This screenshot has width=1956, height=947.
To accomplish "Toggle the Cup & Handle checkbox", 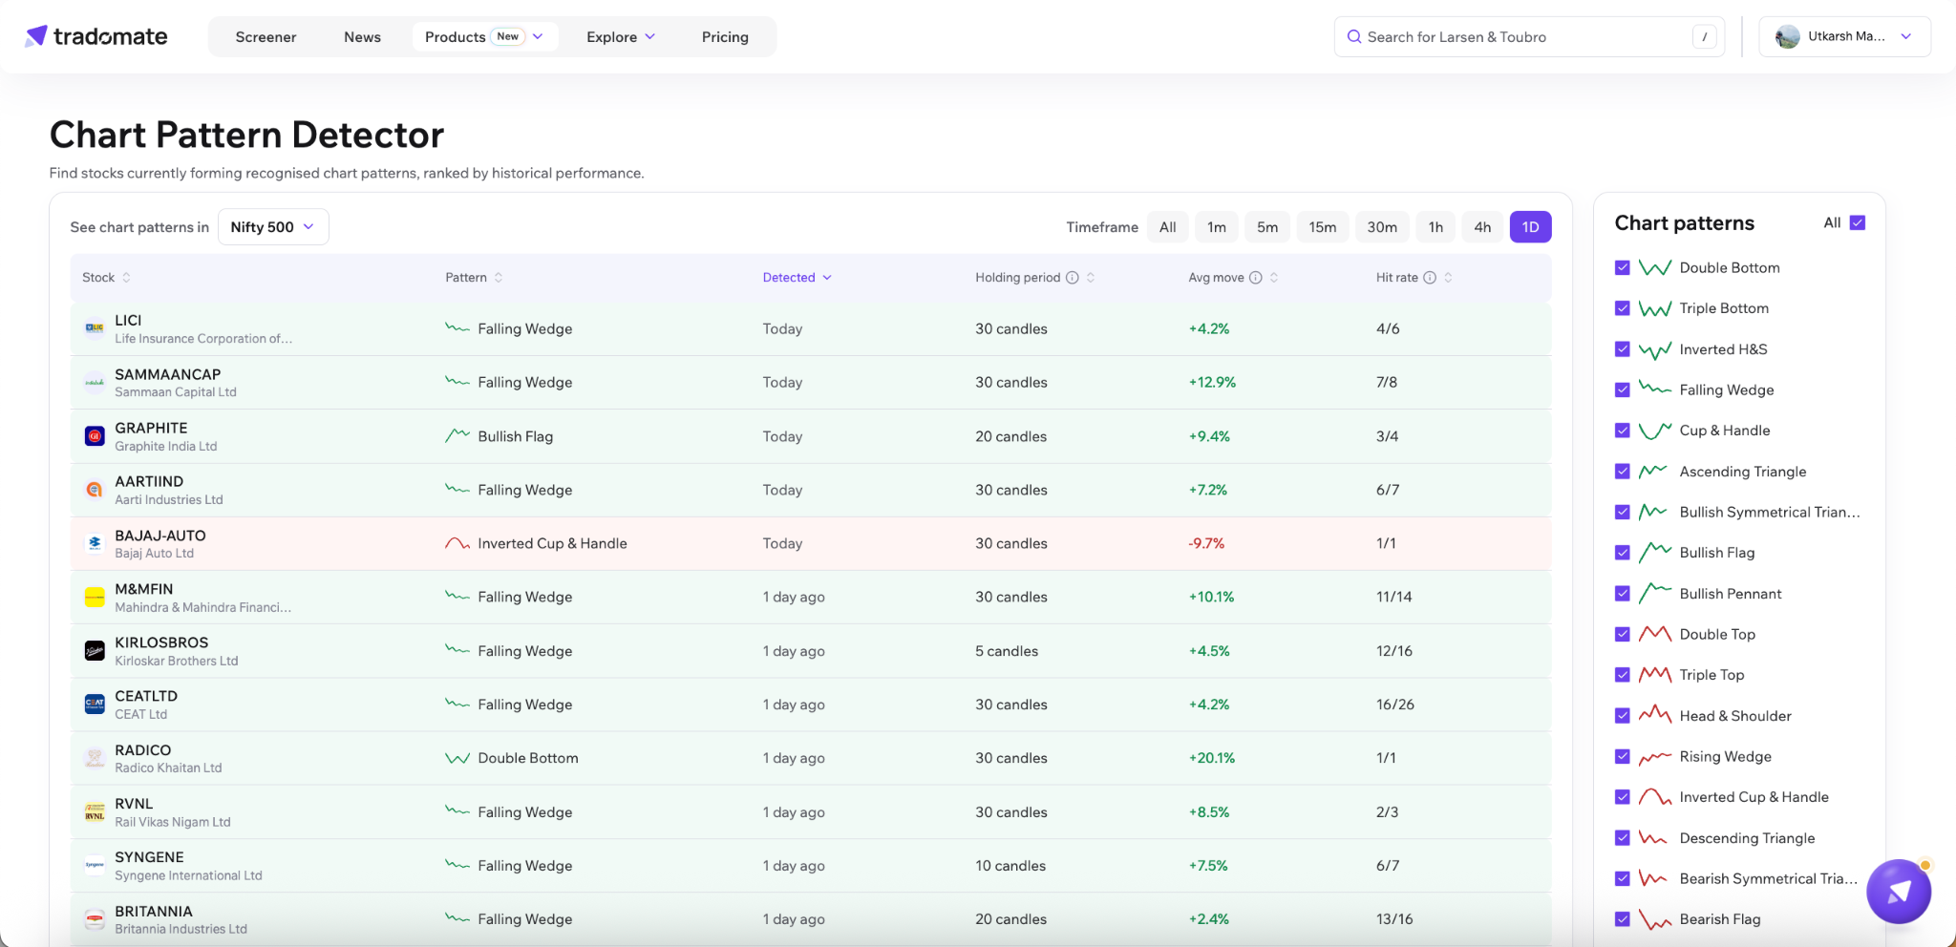I will pyautogui.click(x=1622, y=431).
